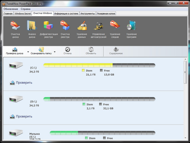Viewport: 190px width, 143px height.
Task: Switch to the Главная tab
Action: click(x=8, y=14)
